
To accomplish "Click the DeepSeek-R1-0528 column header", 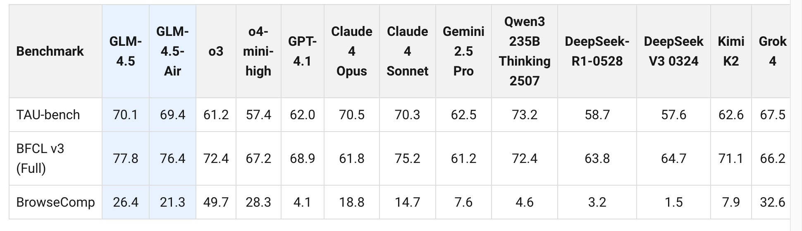I will (x=597, y=51).
